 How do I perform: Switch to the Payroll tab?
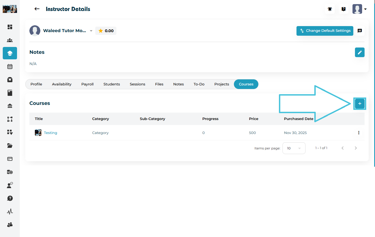pyautogui.click(x=87, y=84)
